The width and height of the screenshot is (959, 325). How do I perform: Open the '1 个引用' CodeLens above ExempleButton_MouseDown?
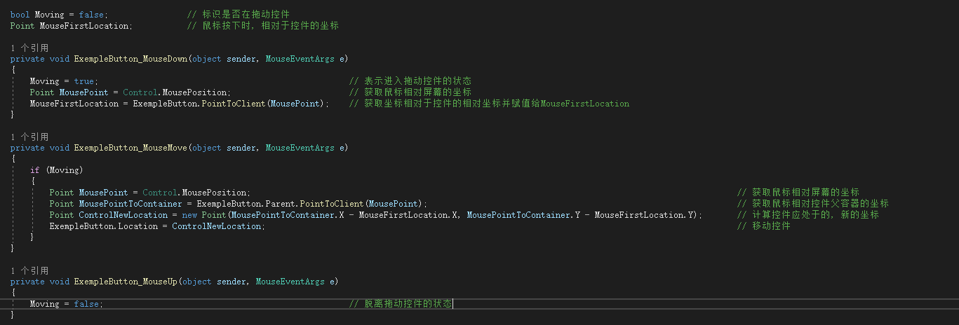pyautogui.click(x=29, y=48)
